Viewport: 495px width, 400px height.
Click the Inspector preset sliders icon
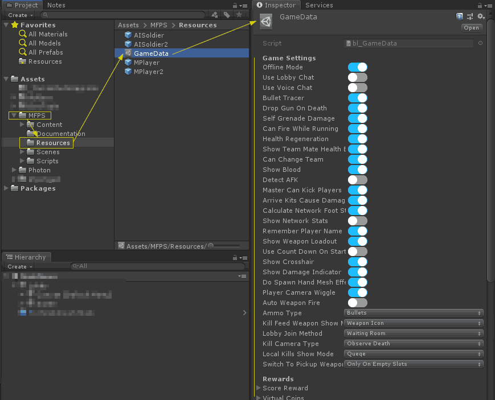pos(470,17)
